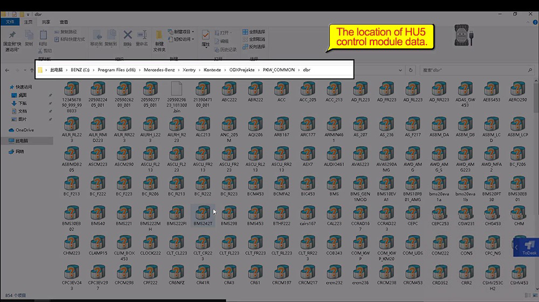Select Desktop (桌面) in the sidebar
This screenshot has width=539, height=302.
[x=19, y=95]
